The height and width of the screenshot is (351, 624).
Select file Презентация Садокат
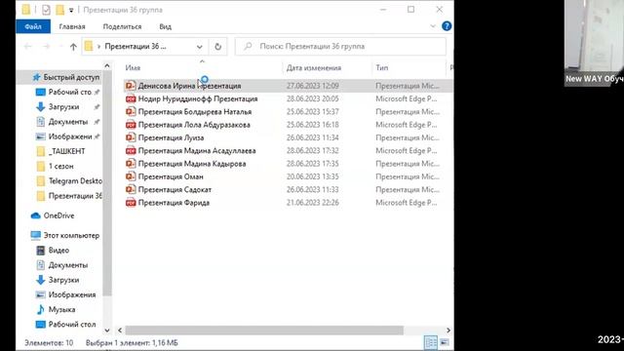click(175, 190)
